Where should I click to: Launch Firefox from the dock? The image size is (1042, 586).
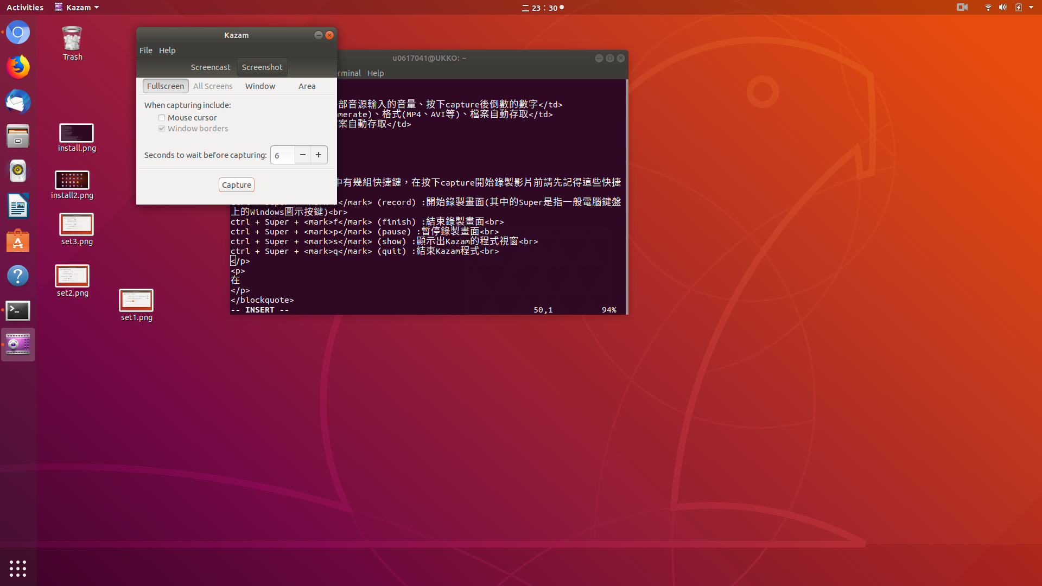click(x=18, y=67)
